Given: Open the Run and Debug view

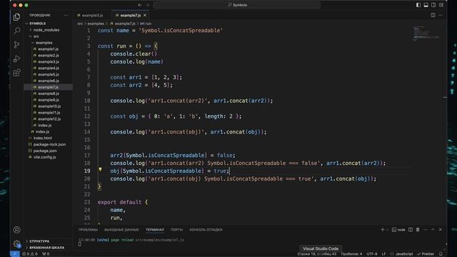Looking at the screenshot, I should point(16,59).
